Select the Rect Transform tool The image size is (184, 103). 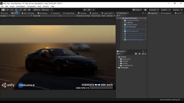point(20,10)
